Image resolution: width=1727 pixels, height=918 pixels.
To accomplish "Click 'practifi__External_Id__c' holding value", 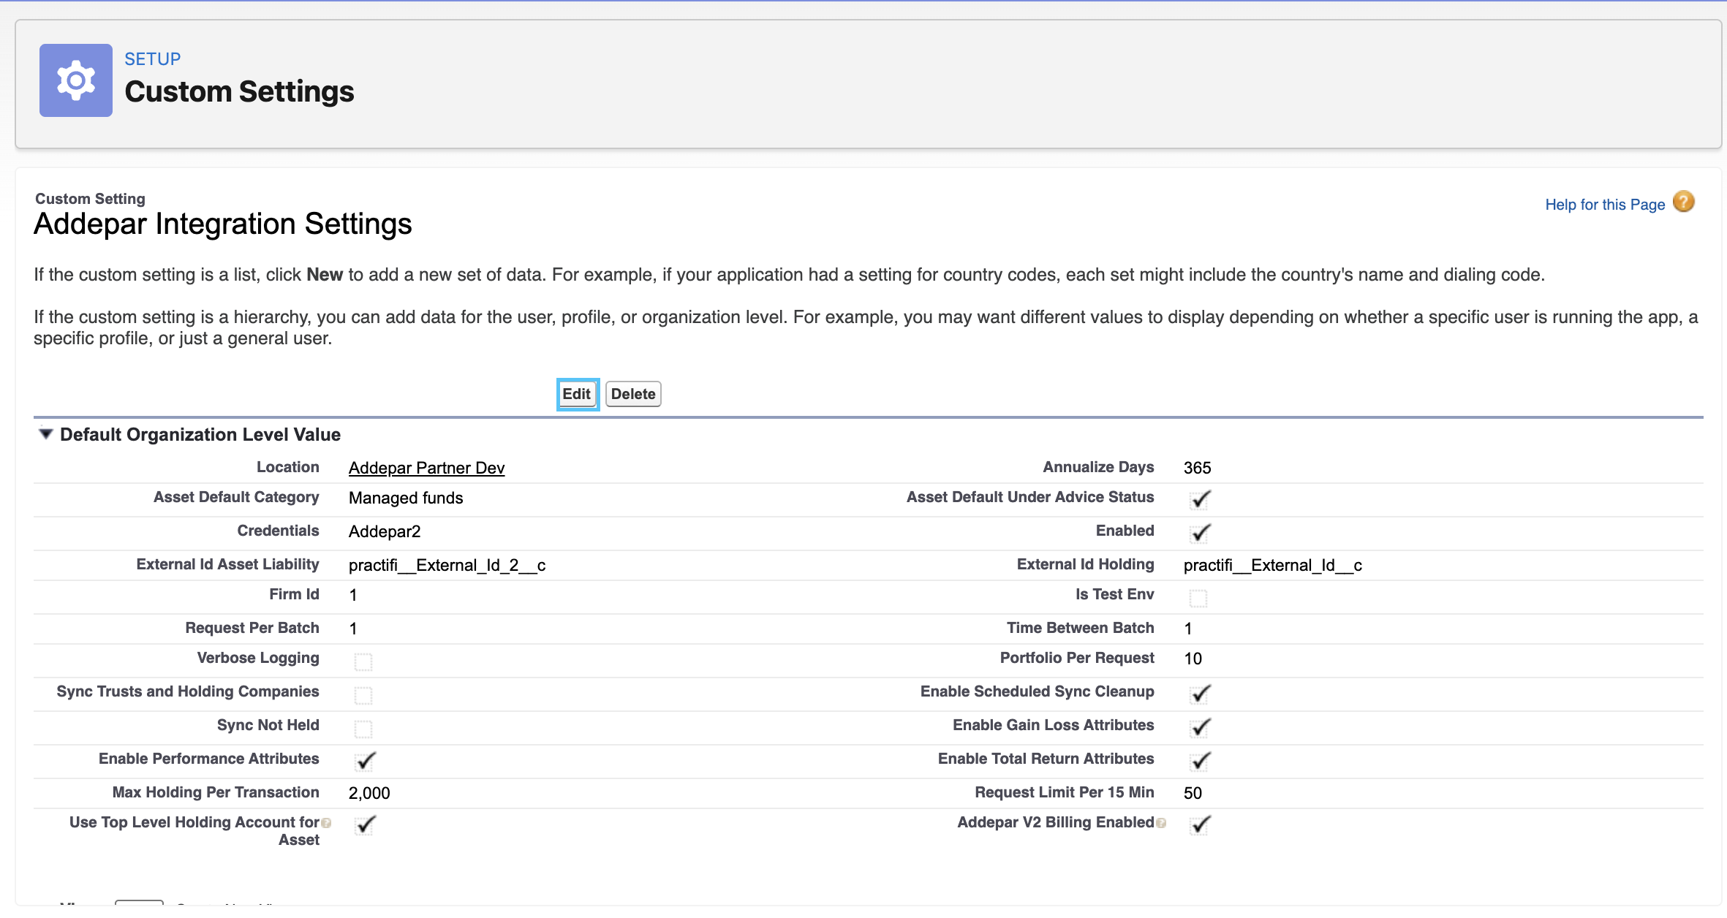I will pyautogui.click(x=1272, y=565).
